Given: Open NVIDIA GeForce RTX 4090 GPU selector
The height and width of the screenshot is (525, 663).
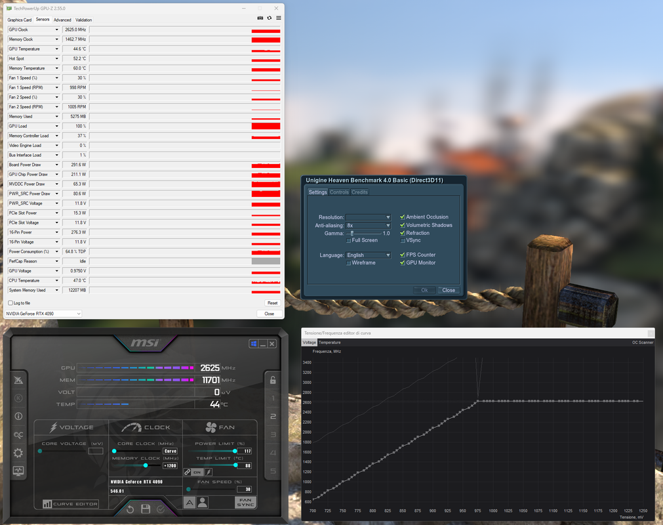Looking at the screenshot, I should [x=43, y=314].
